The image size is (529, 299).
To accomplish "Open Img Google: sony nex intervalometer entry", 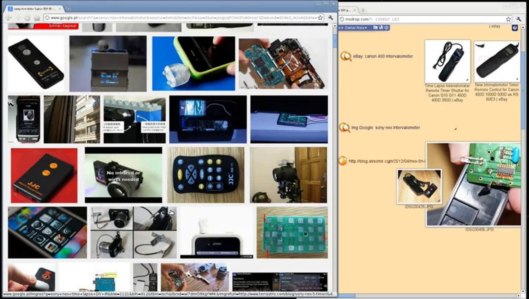I will pyautogui.click(x=386, y=127).
